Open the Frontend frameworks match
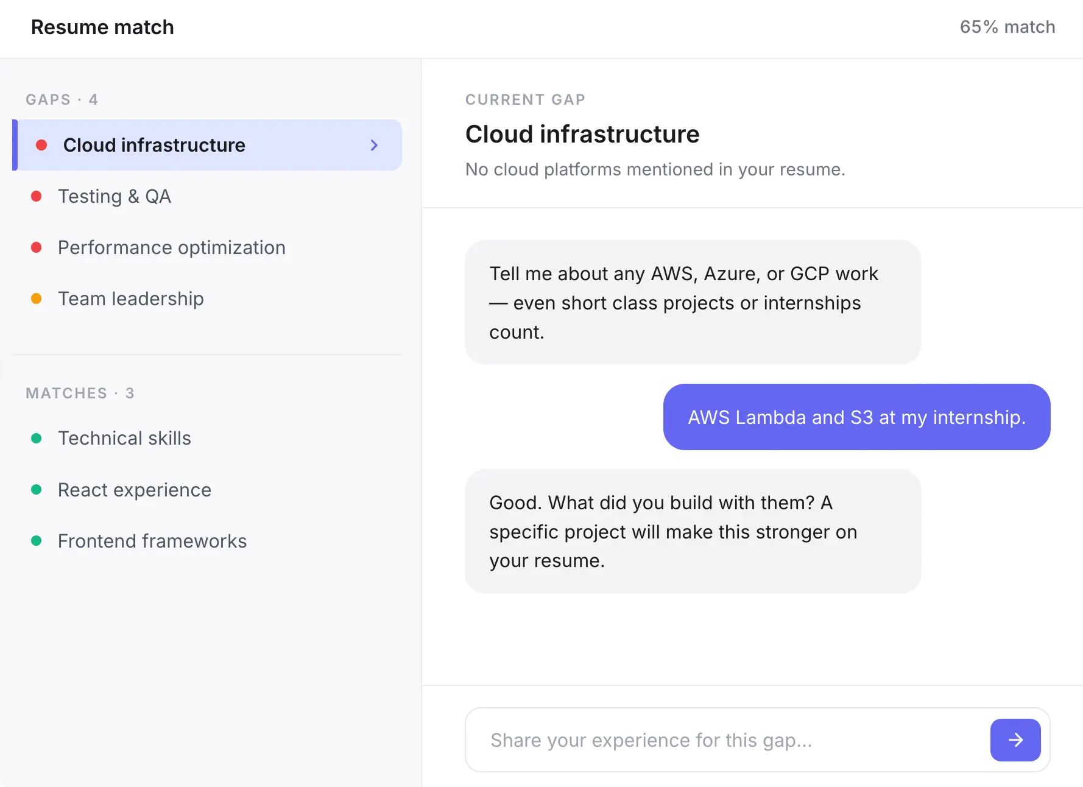This screenshot has height=787, width=1083. (x=207, y=541)
